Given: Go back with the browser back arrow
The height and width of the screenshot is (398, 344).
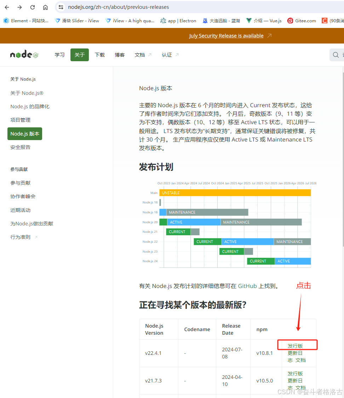Looking at the screenshot, I should pyautogui.click(x=7, y=7).
